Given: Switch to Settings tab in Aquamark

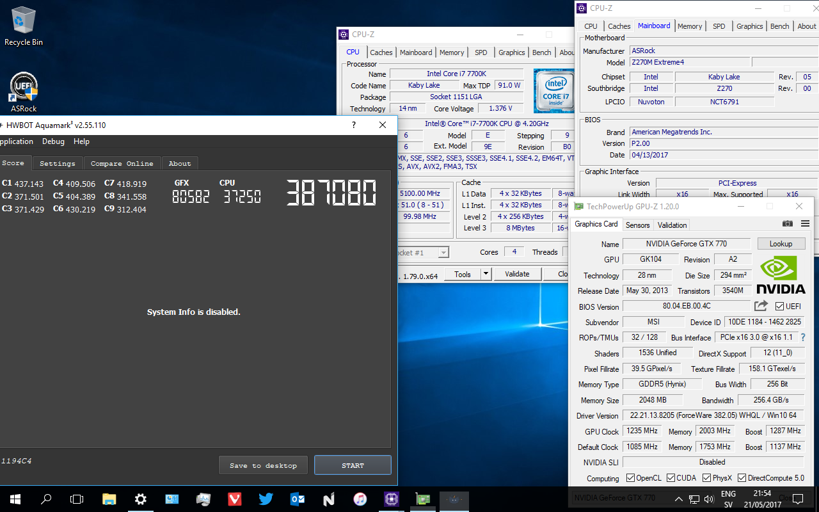Looking at the screenshot, I should pyautogui.click(x=58, y=163).
